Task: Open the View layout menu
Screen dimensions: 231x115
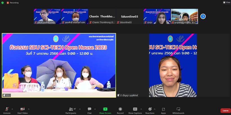Action: click(x=226, y=2)
